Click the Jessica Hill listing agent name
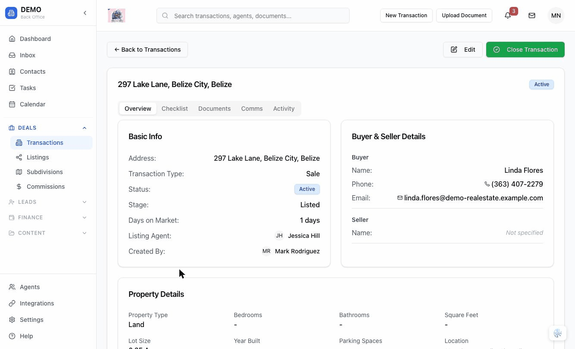 coord(304,236)
